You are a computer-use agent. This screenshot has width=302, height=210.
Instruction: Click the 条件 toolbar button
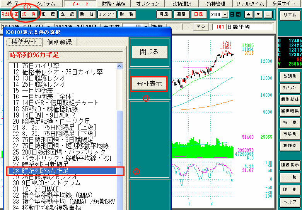pos(29,14)
